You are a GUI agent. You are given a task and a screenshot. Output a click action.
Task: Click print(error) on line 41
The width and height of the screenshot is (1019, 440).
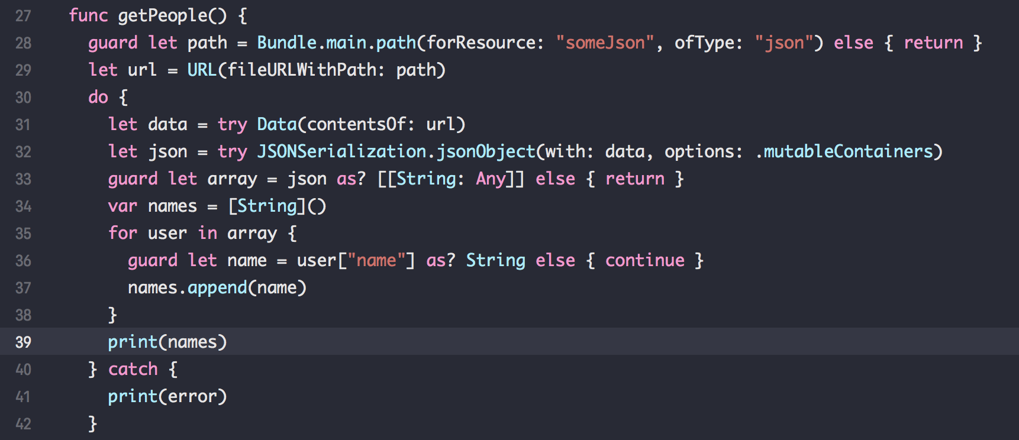(167, 397)
